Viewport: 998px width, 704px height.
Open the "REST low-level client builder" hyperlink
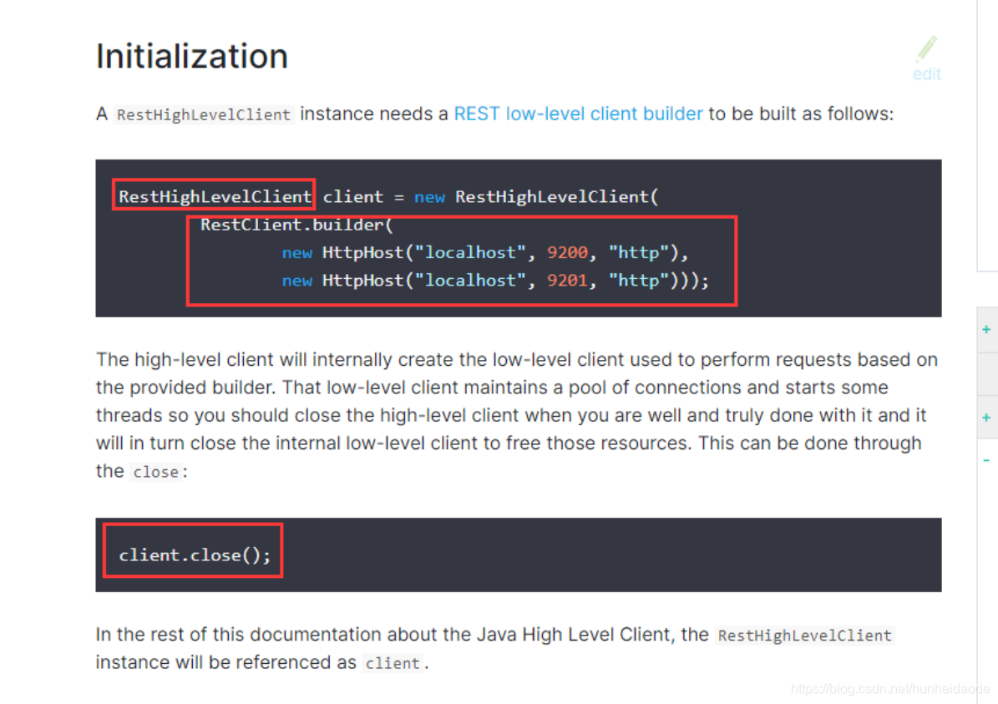578,114
